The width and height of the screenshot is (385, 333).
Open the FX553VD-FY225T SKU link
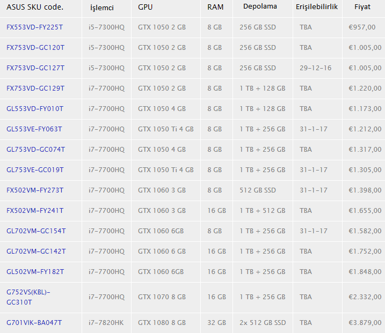(x=34, y=27)
